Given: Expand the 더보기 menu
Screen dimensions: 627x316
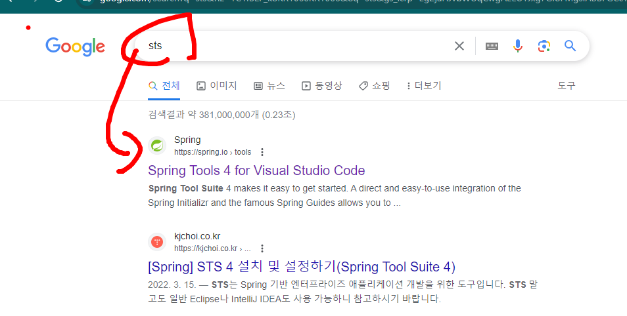Looking at the screenshot, I should point(424,86).
